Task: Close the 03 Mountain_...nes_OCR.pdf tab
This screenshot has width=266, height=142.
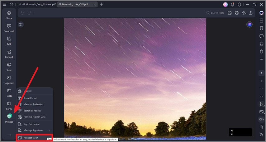Action: tap(95, 5)
